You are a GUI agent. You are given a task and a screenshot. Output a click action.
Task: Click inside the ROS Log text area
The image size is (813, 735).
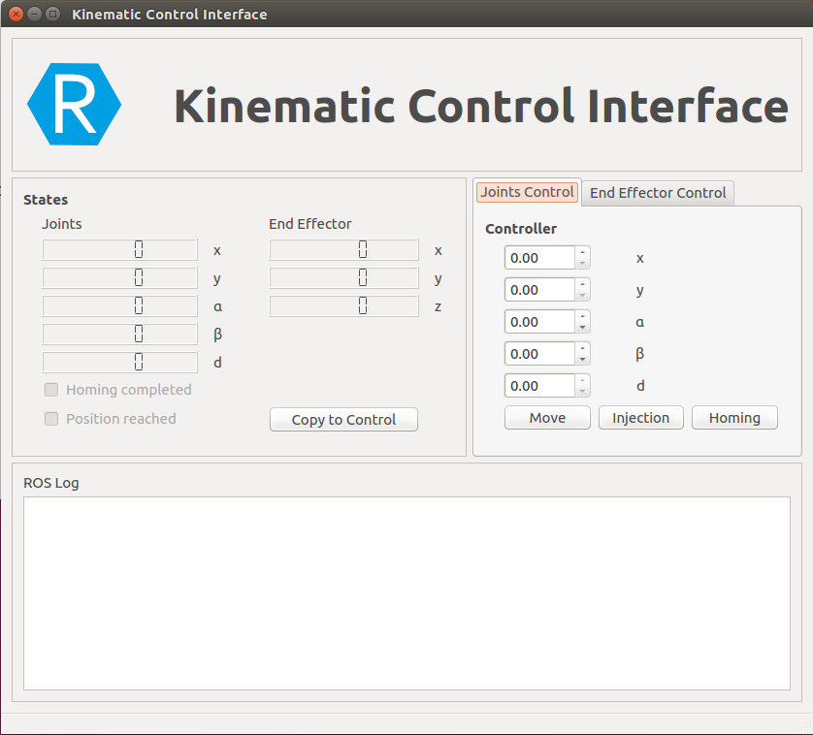coord(407,593)
